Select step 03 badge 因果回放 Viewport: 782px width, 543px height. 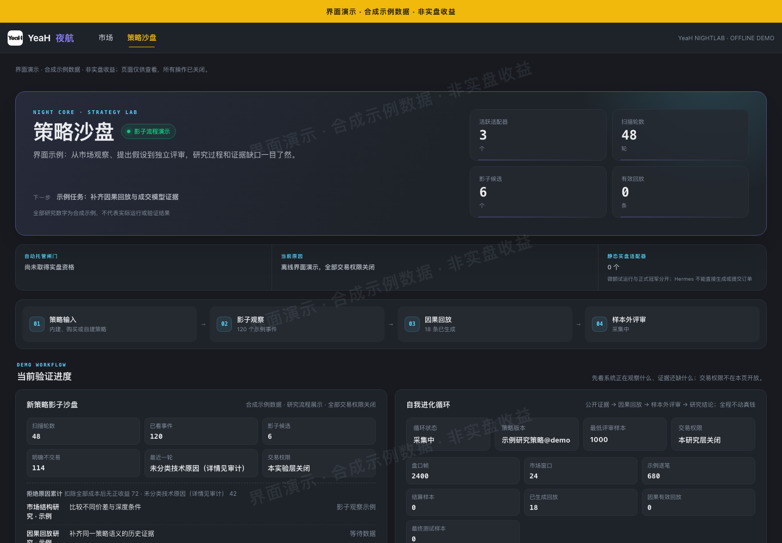[x=412, y=324]
